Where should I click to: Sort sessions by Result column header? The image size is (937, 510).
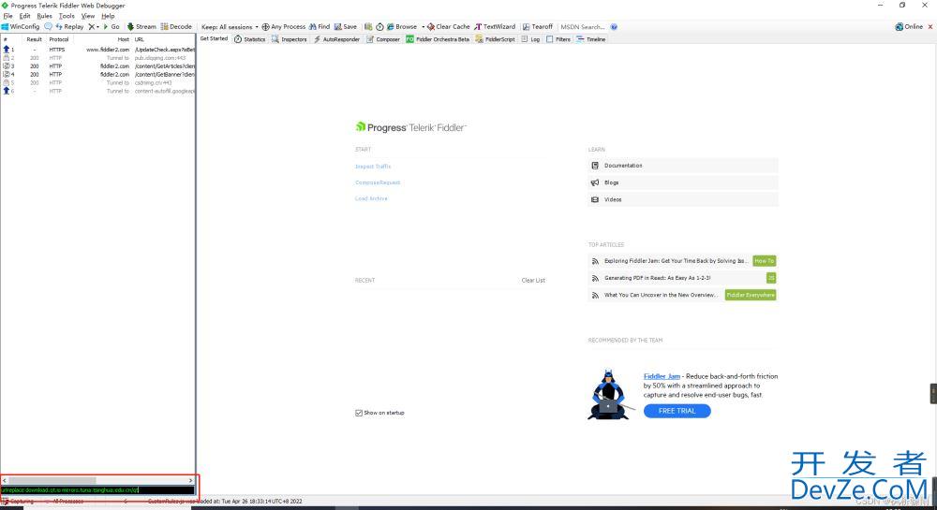[34, 39]
